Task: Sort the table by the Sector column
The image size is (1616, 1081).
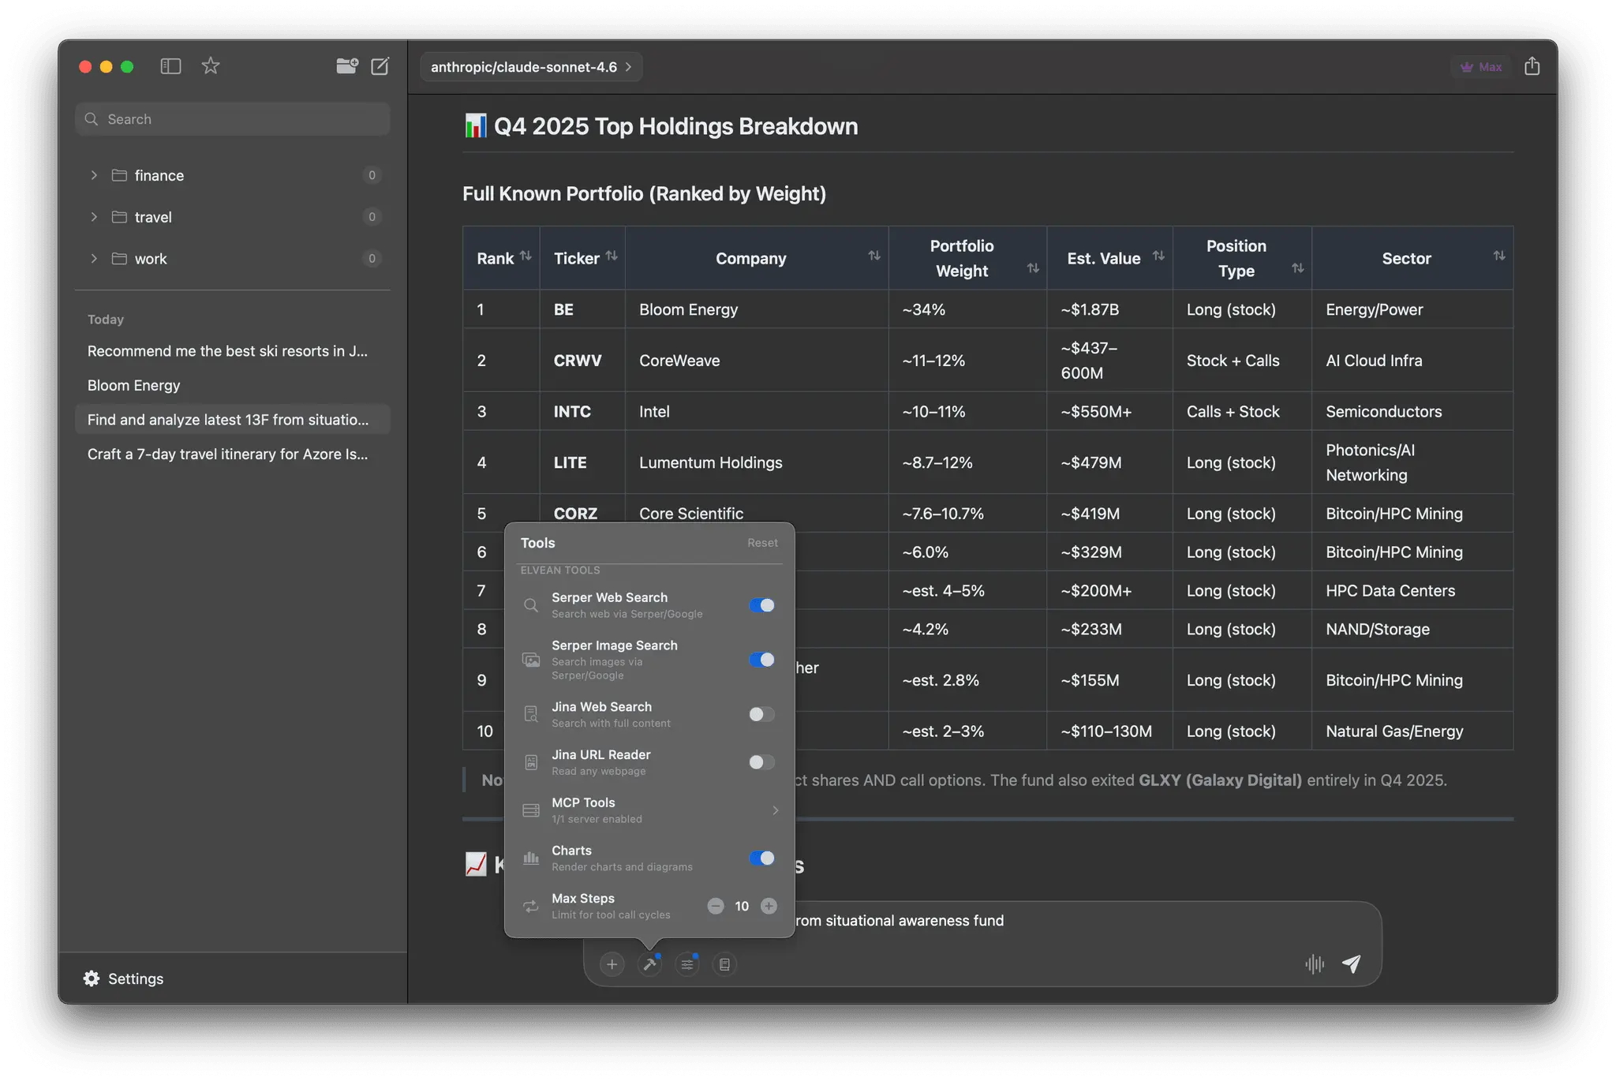Action: pyautogui.click(x=1499, y=256)
